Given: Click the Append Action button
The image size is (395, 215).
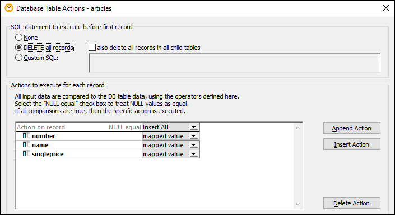Looking at the screenshot, I should point(352,128).
